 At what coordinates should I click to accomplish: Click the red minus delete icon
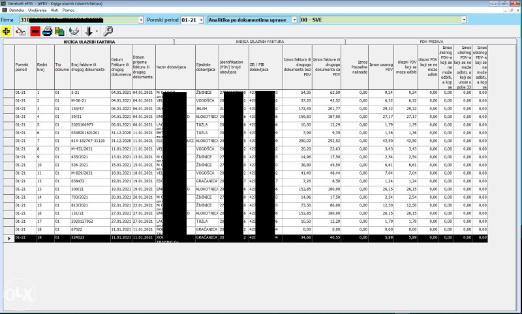point(35,31)
